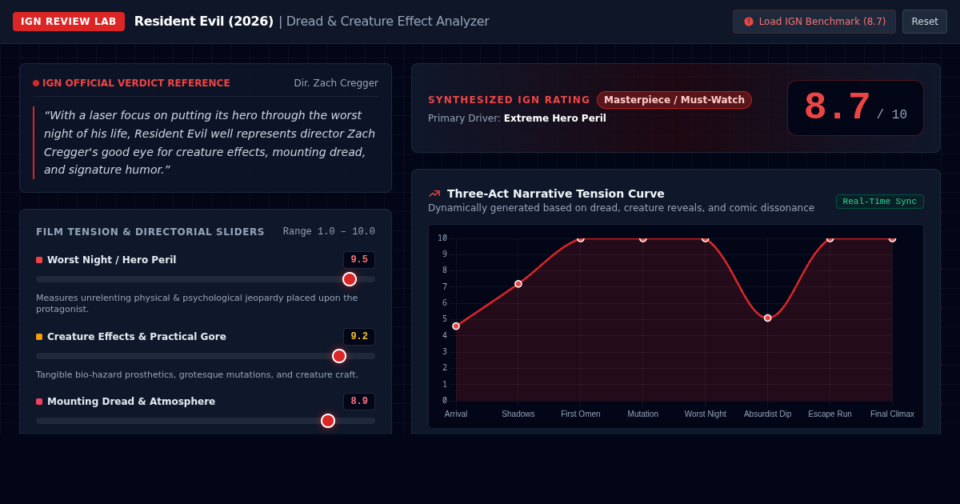Click the orange square marker beside Creature Effects
The height and width of the screenshot is (504, 960).
tap(39, 337)
